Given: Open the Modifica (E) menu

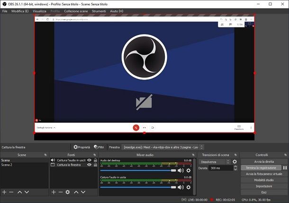Looking at the screenshot, I should point(20,11).
